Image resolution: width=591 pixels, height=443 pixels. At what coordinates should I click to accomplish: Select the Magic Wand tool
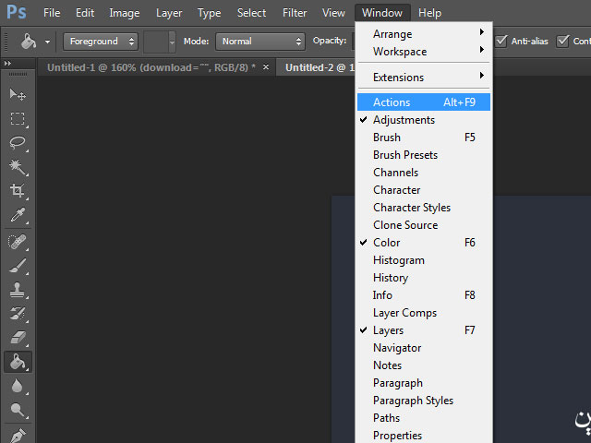coord(18,167)
